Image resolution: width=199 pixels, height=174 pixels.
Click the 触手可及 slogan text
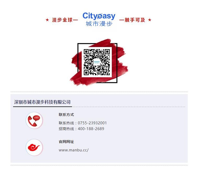pyautogui.click(x=135, y=20)
